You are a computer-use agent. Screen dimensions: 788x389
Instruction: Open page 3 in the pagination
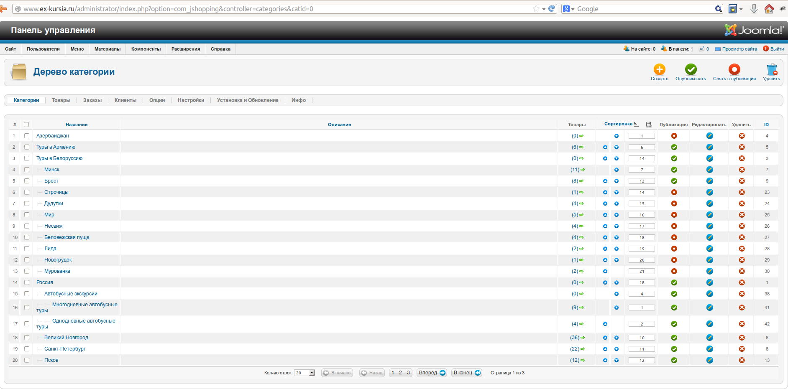click(408, 373)
